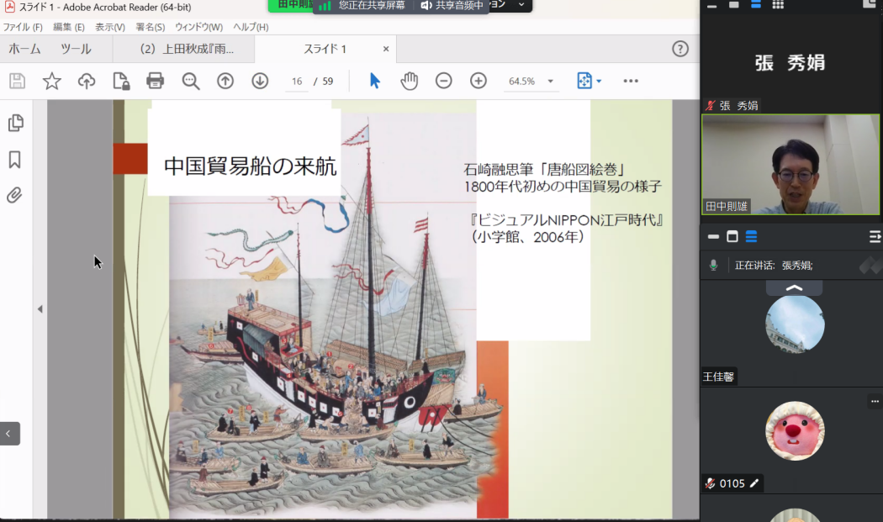Image resolution: width=883 pixels, height=522 pixels.
Task: Activate the hand pan tool
Action: click(410, 81)
